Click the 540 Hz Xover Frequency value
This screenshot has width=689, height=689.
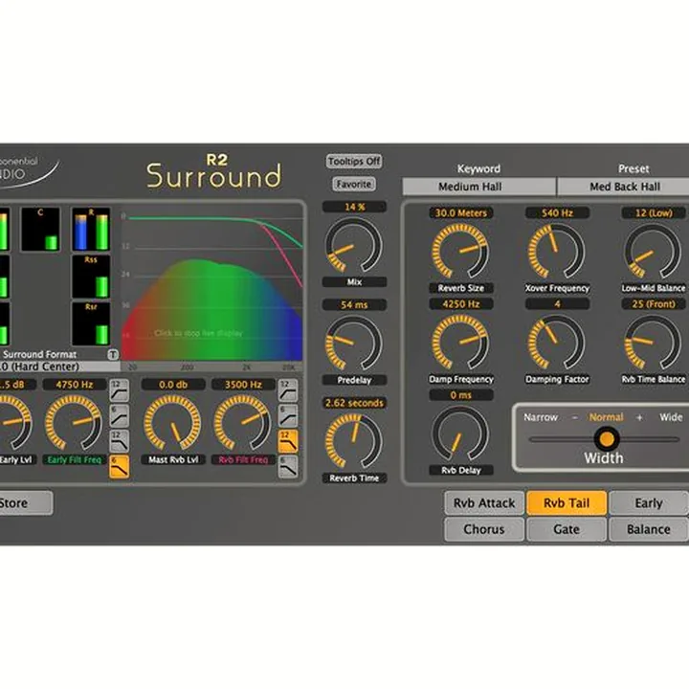pos(557,213)
